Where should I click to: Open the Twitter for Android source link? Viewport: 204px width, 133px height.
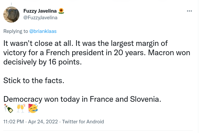pyautogui.click(x=83, y=122)
